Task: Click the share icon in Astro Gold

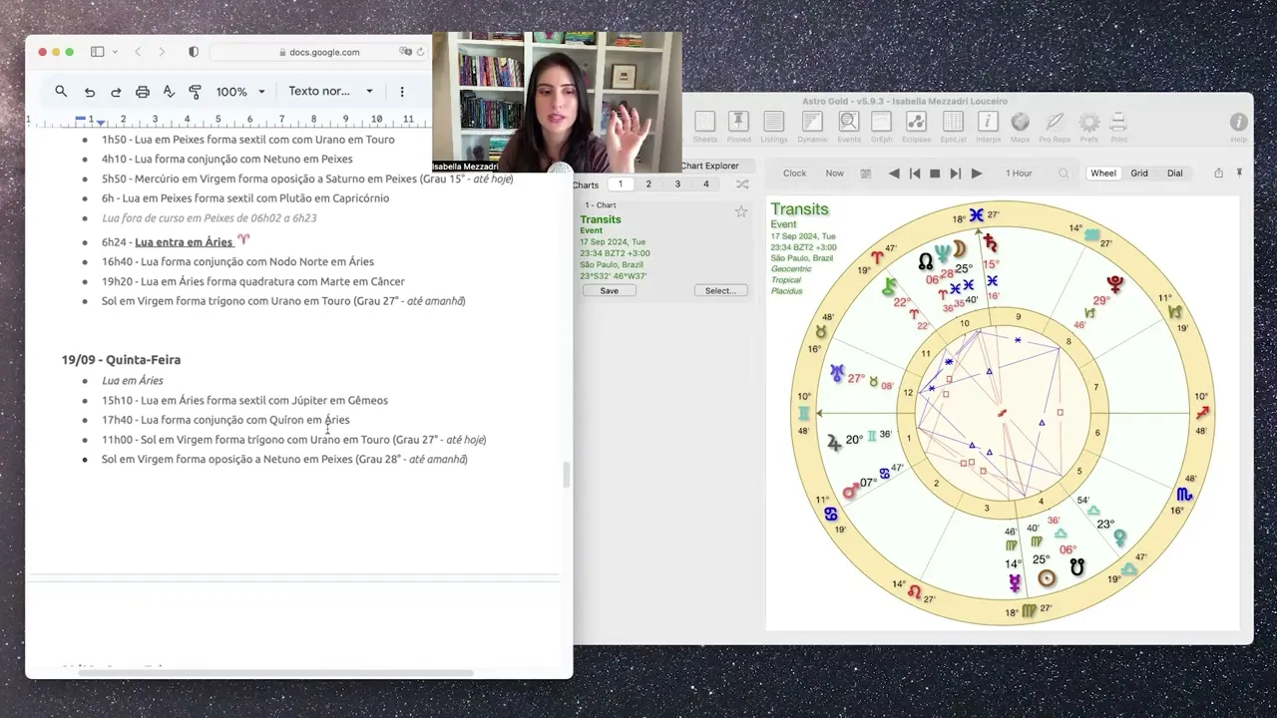Action: click(x=1218, y=173)
